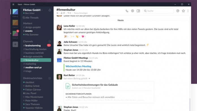Toggle the channel details pane icon
Screen dimensions: 197x111
[x=138, y=11]
